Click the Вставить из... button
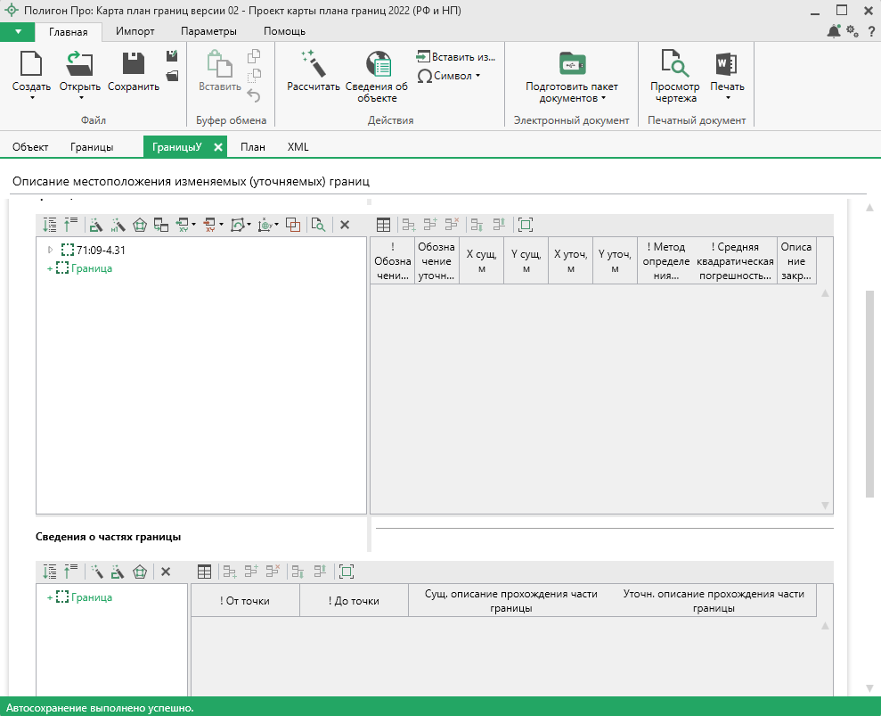 pos(455,57)
